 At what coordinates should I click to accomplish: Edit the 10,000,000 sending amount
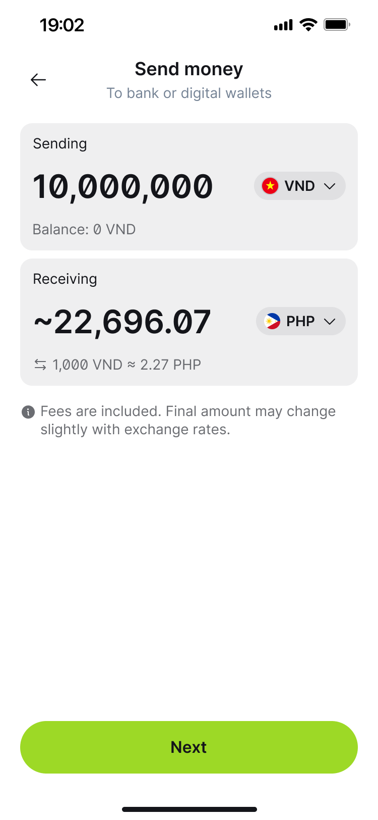click(x=123, y=187)
